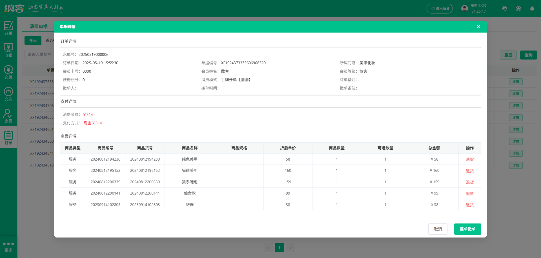Click 整单撤单 button

click(468, 229)
